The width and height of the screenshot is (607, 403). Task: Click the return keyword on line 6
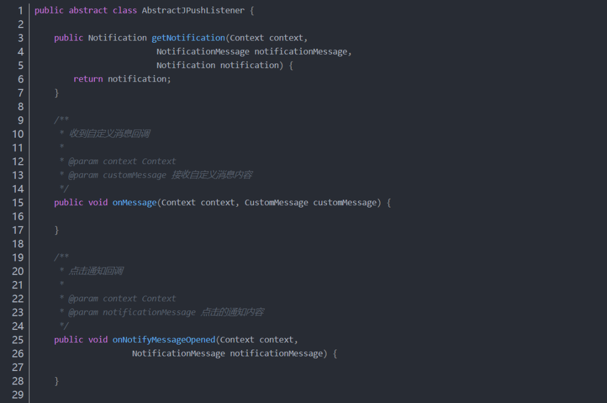point(88,79)
